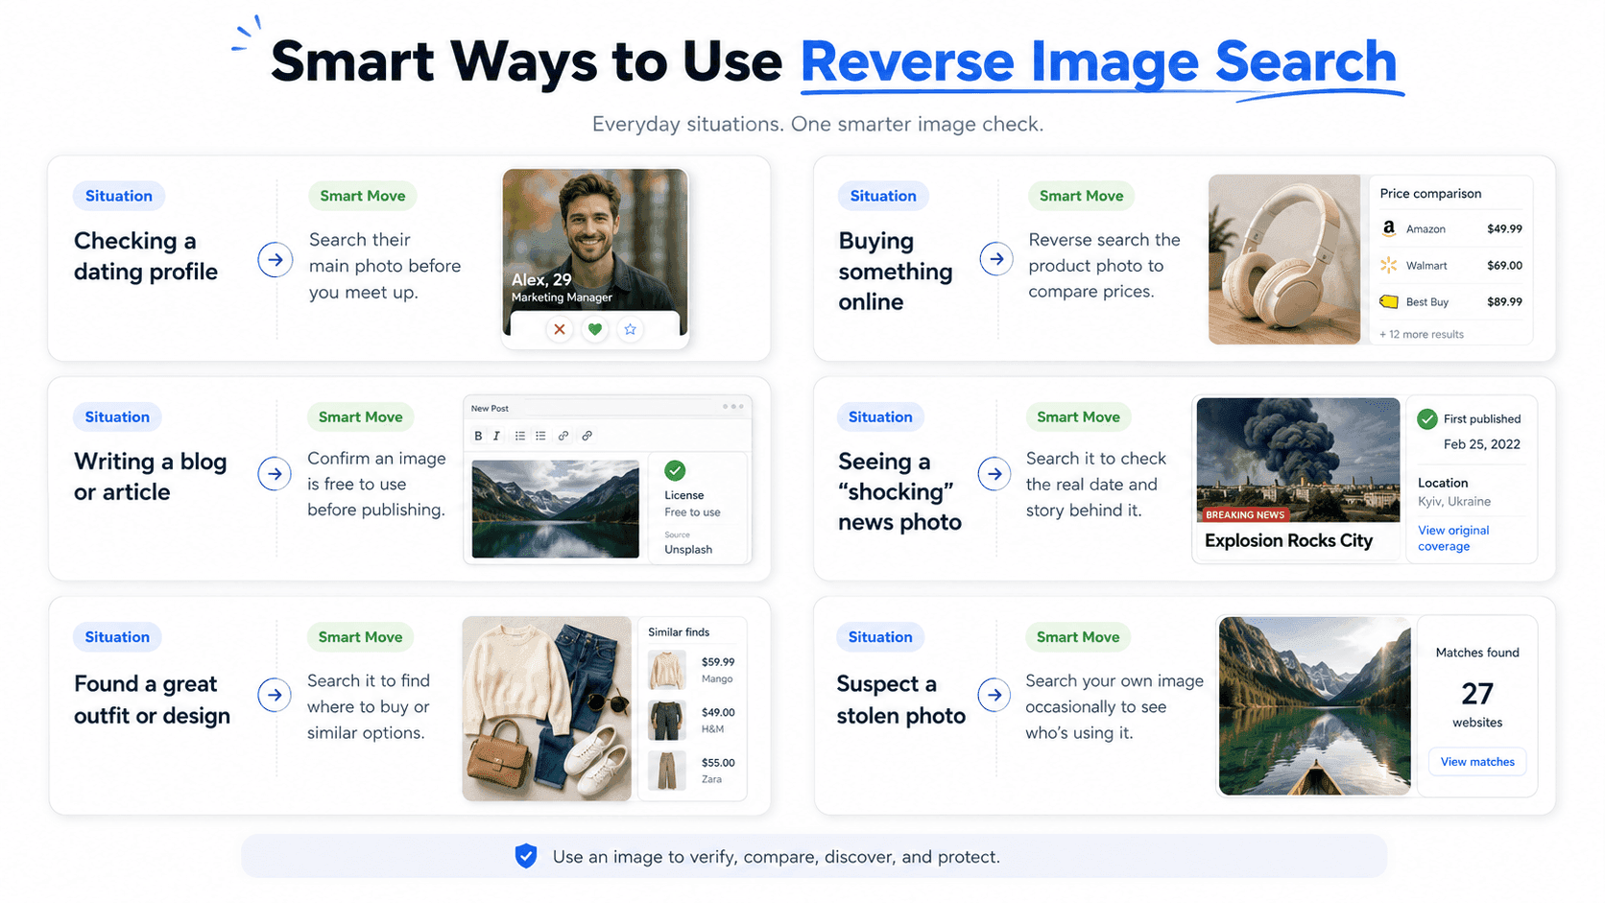Select the Best Buy $89.99 price row
This screenshot has width=1605, height=903.
pyautogui.click(x=1451, y=301)
